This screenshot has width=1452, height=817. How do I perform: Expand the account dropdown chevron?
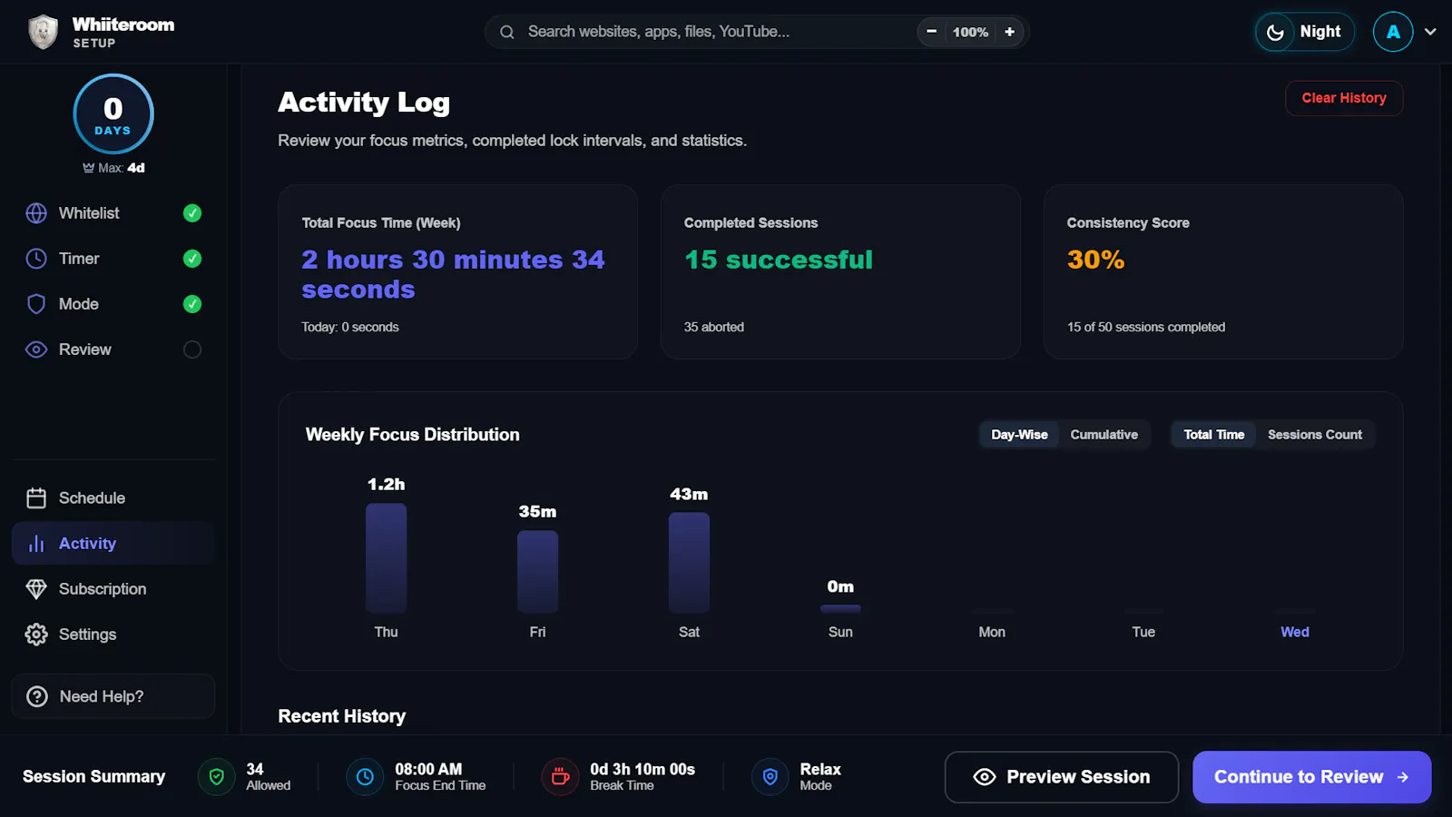[1430, 32]
